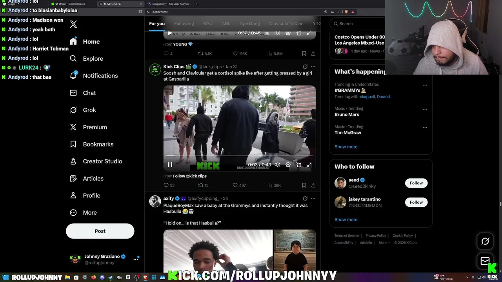Show more under Who to follow

click(x=346, y=220)
